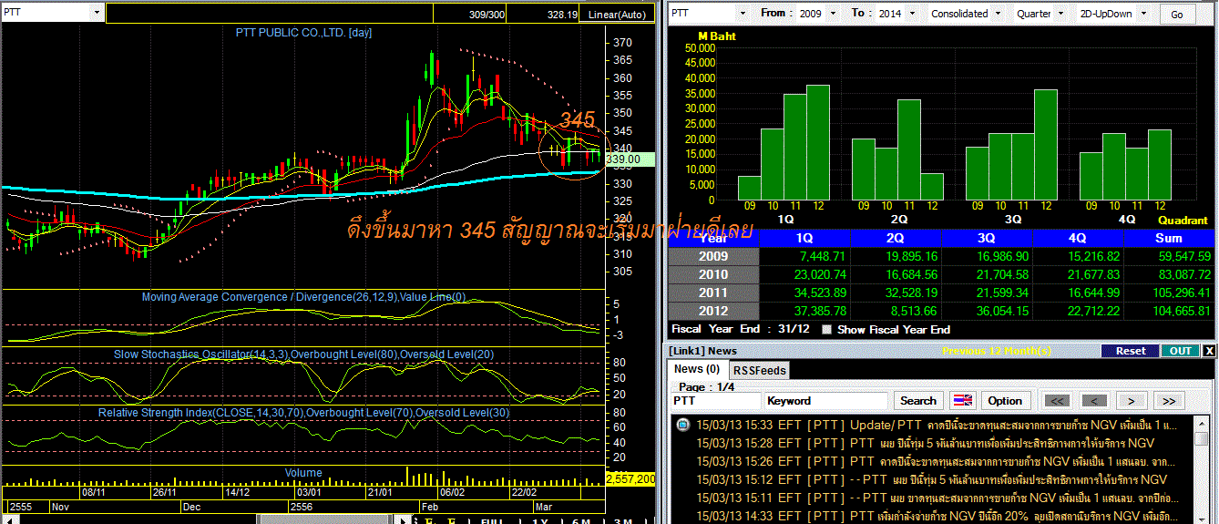
Task: Click the Volume panel label
Action: (x=303, y=472)
